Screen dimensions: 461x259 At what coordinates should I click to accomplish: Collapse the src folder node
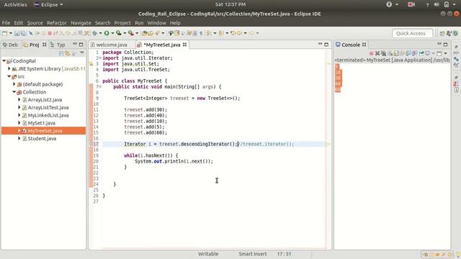[9, 76]
